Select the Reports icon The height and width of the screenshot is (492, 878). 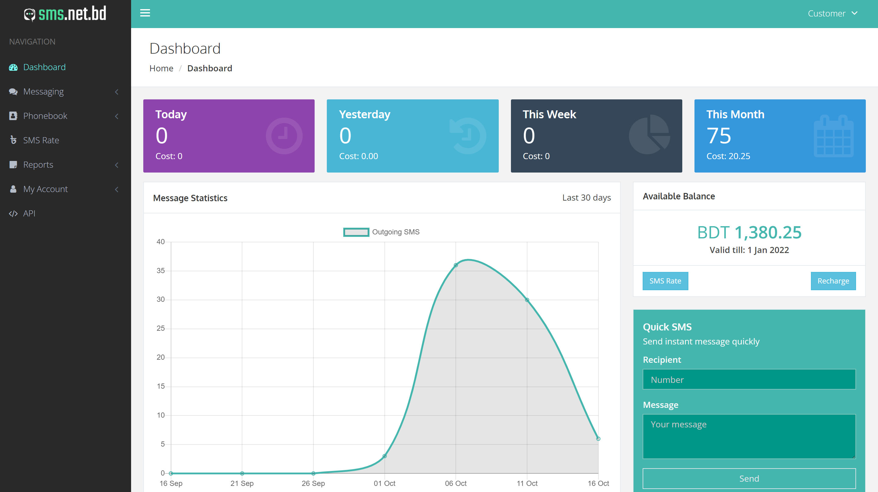(x=13, y=165)
